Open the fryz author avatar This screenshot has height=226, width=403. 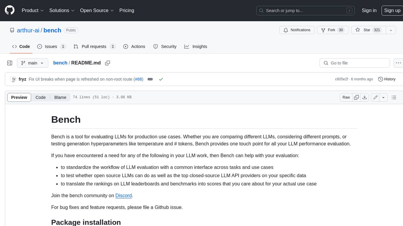click(x=13, y=79)
